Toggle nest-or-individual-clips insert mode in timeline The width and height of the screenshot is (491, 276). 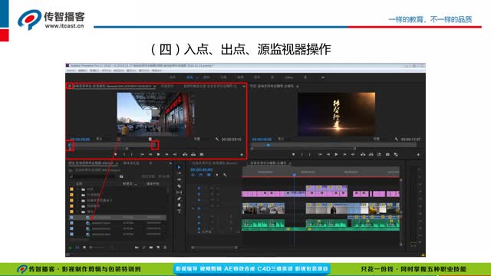tap(193, 175)
